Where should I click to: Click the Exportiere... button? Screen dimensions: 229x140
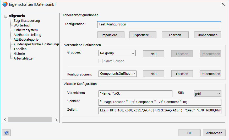point(143,35)
